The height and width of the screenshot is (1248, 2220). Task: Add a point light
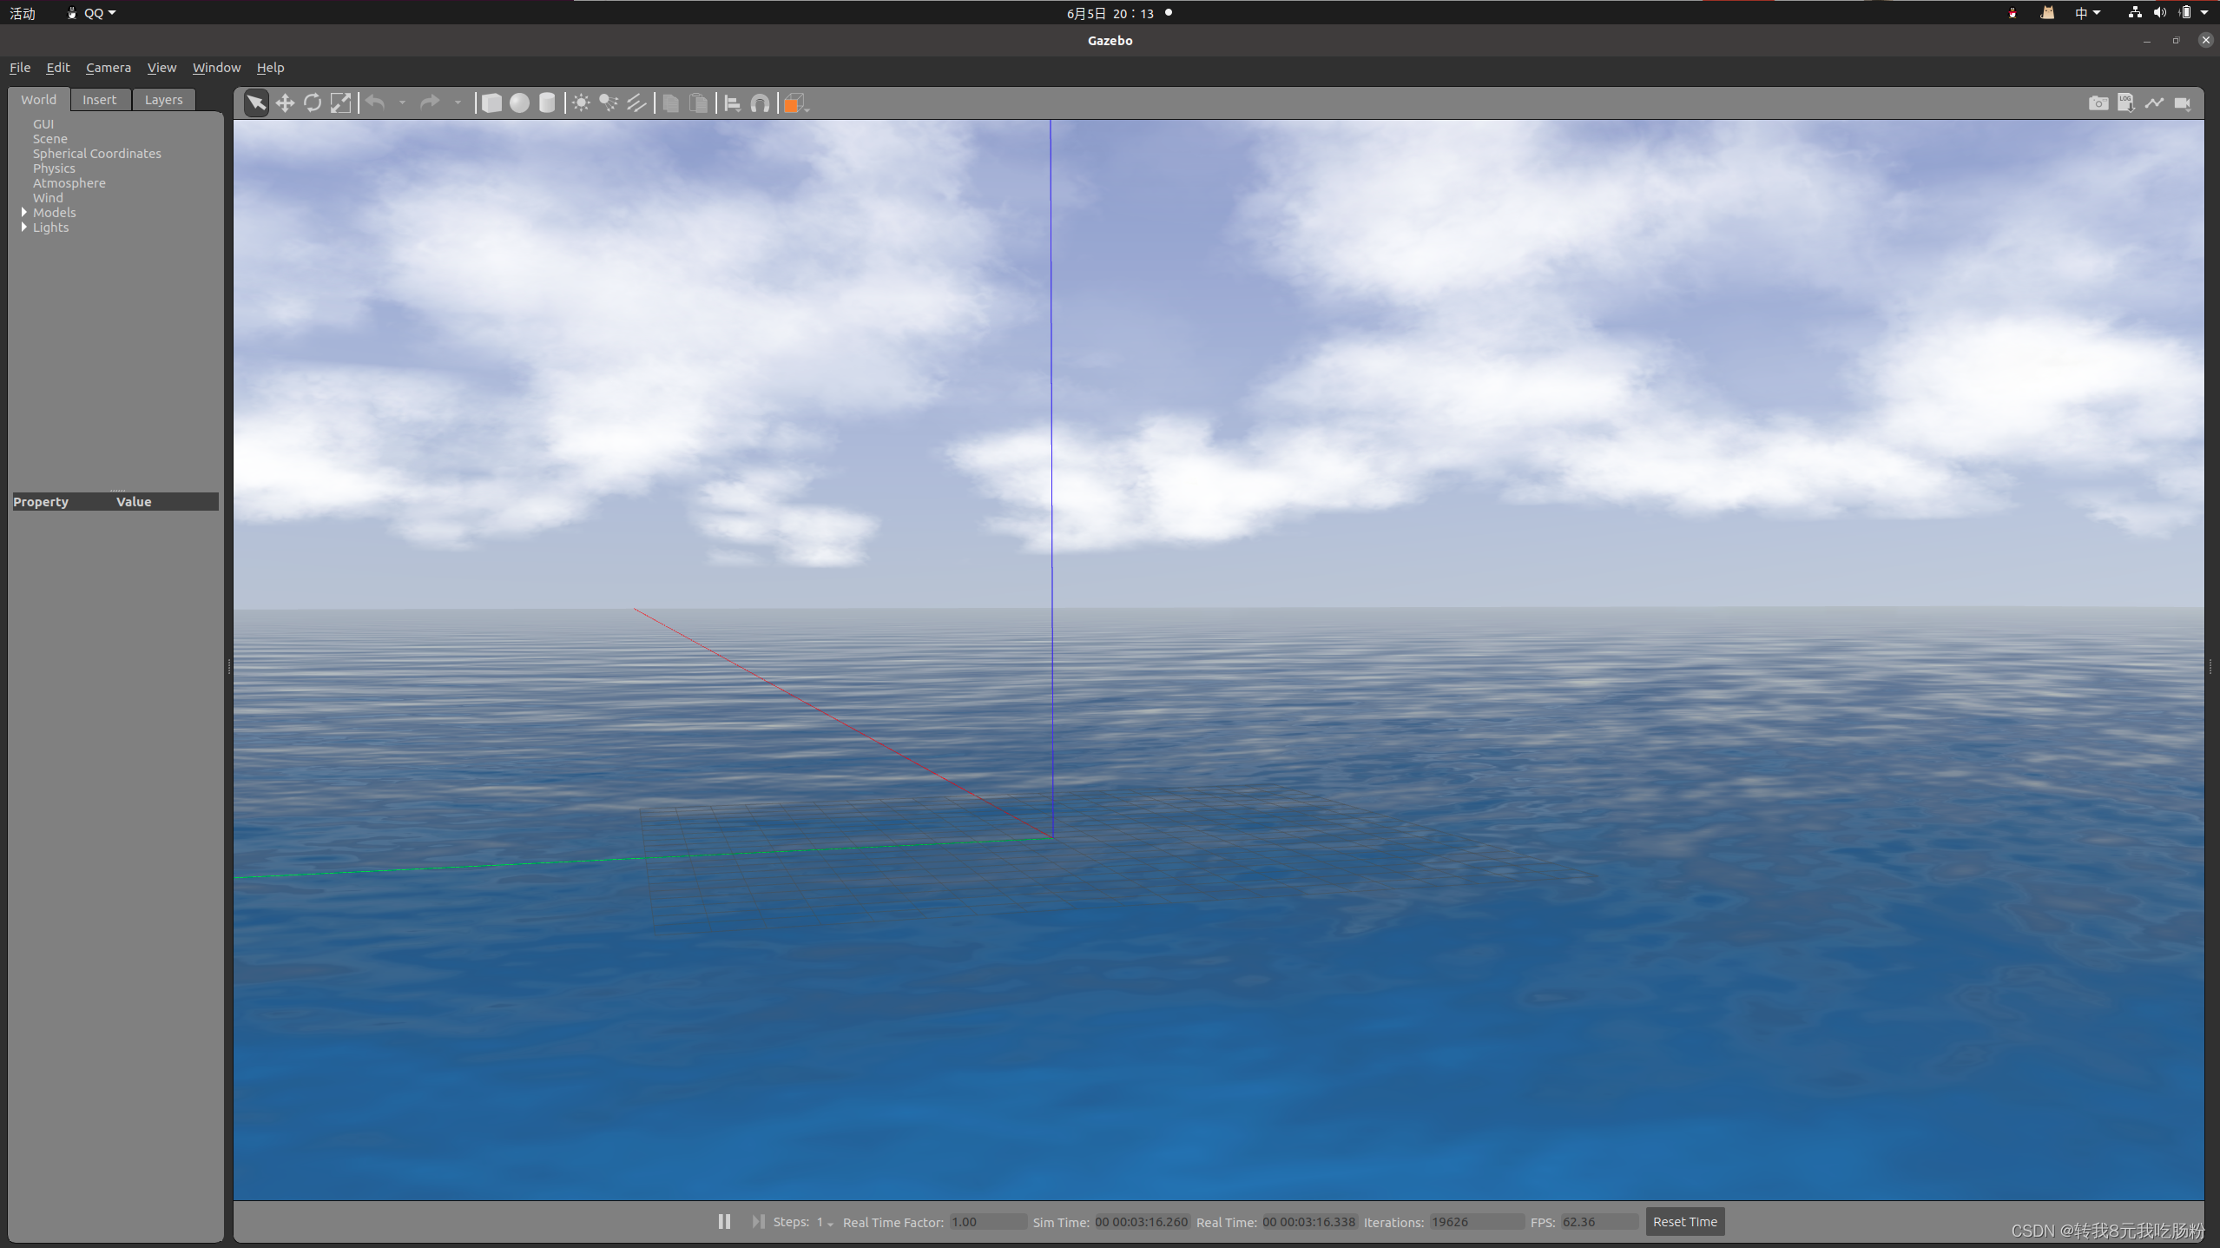[x=581, y=103]
